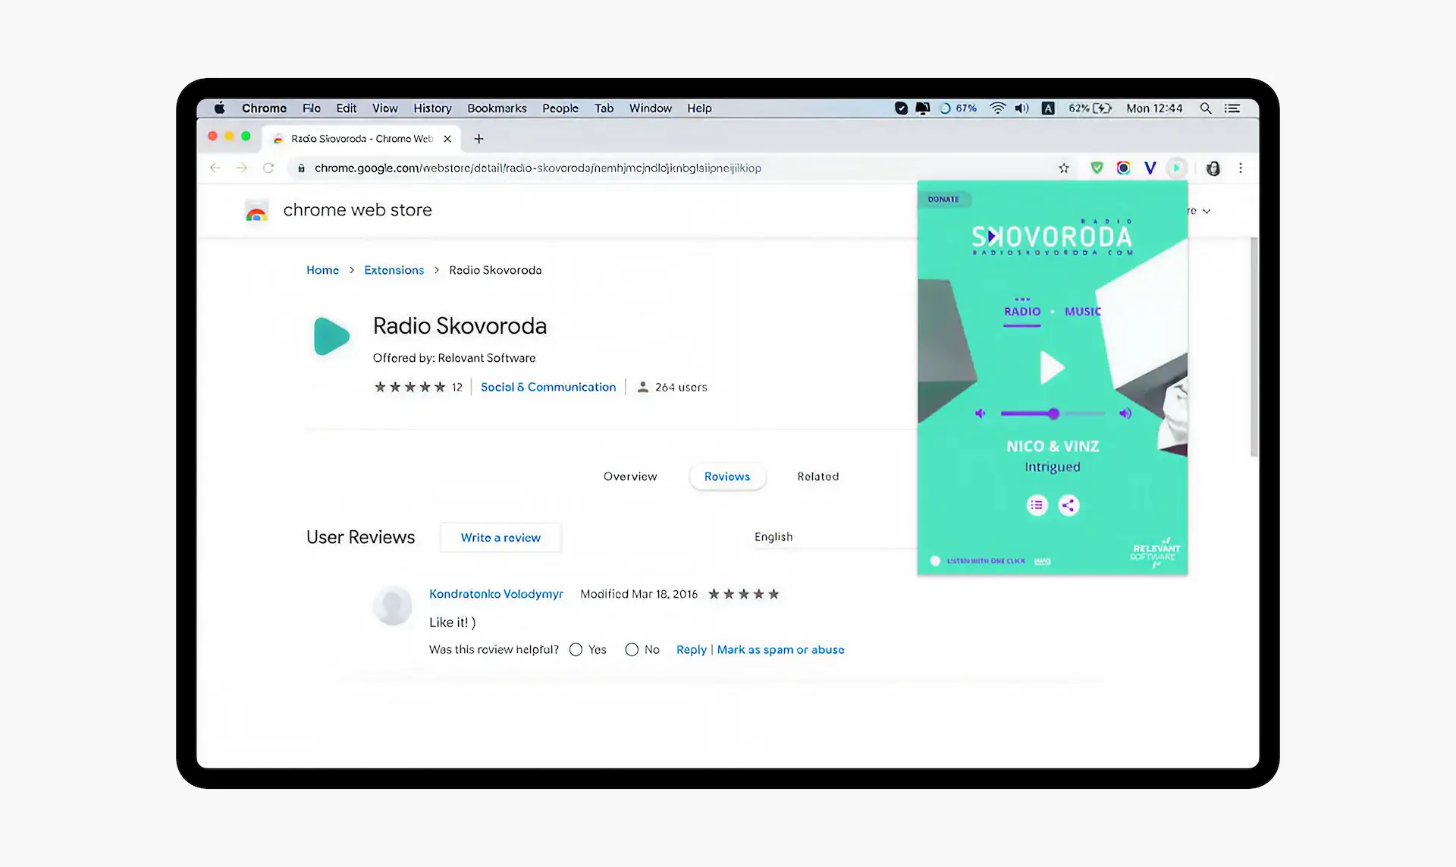Image resolution: width=1456 pixels, height=867 pixels.
Task: Select Yes for helpful review
Action: pyautogui.click(x=575, y=649)
